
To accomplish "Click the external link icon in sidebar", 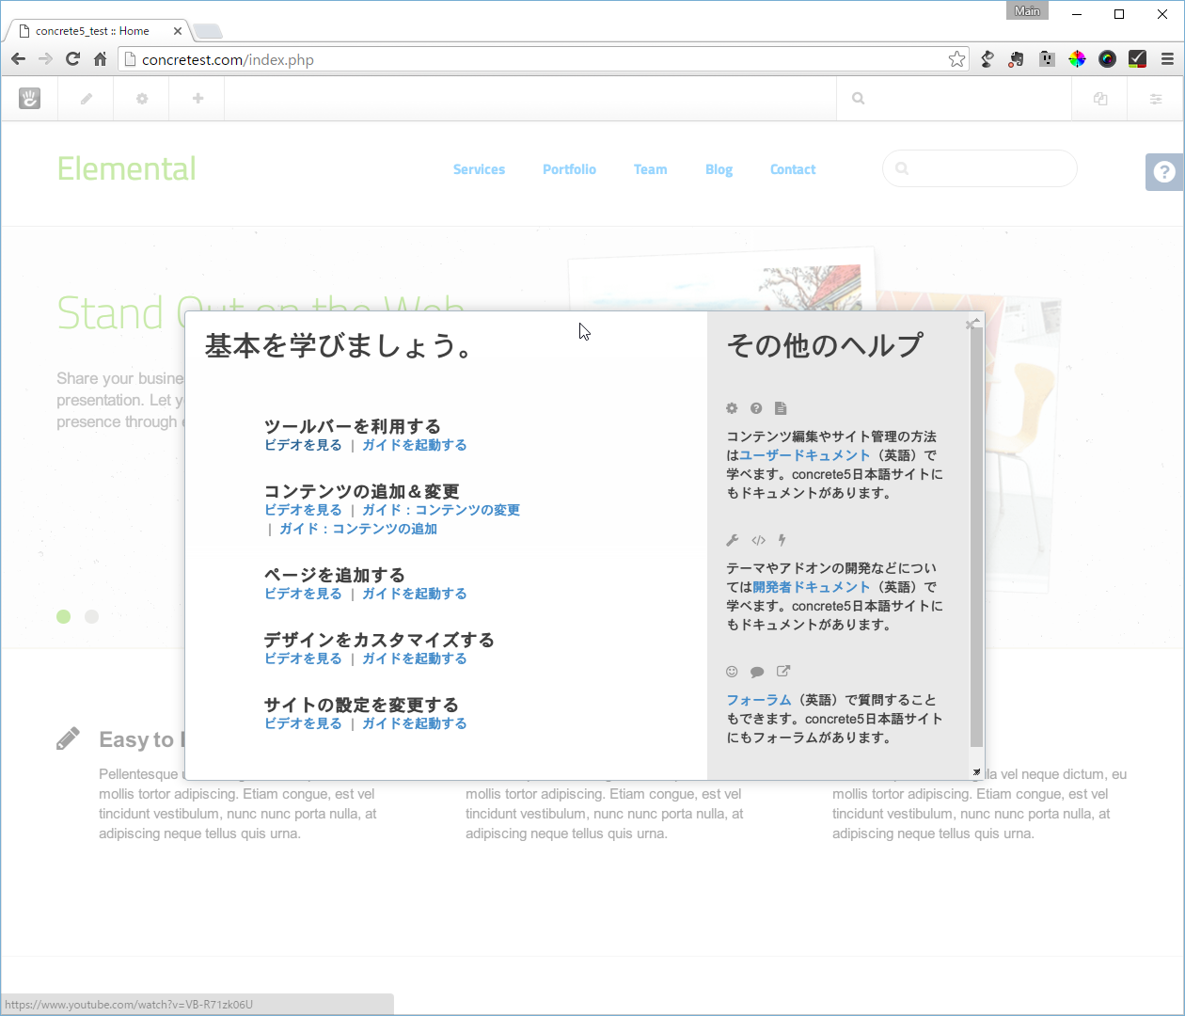I will 783,672.
